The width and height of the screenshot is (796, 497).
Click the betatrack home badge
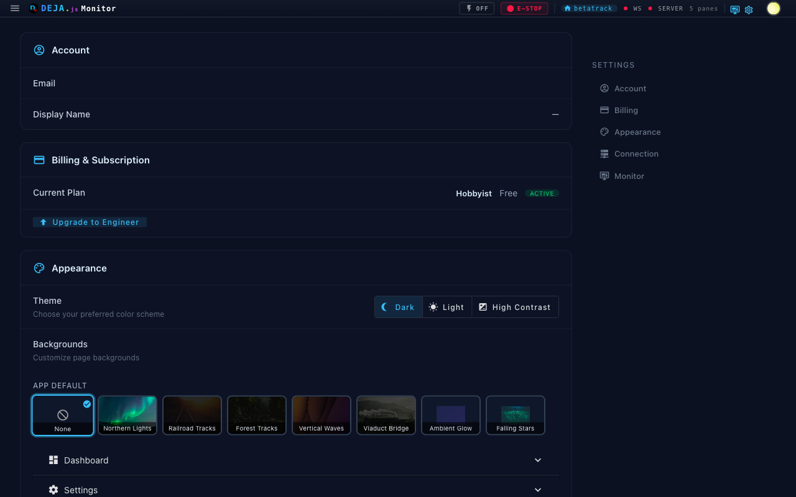[x=588, y=8]
